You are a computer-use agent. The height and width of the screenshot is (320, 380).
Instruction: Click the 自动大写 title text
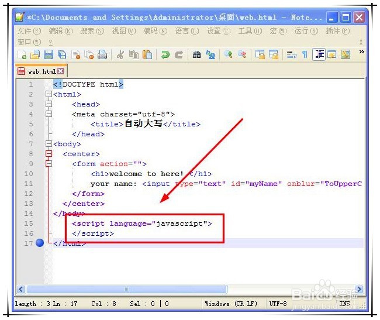click(x=143, y=123)
